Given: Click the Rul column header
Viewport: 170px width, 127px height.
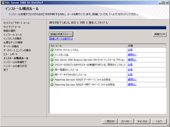Looking at the screenshot, I should pyautogui.click(x=52, y=46).
